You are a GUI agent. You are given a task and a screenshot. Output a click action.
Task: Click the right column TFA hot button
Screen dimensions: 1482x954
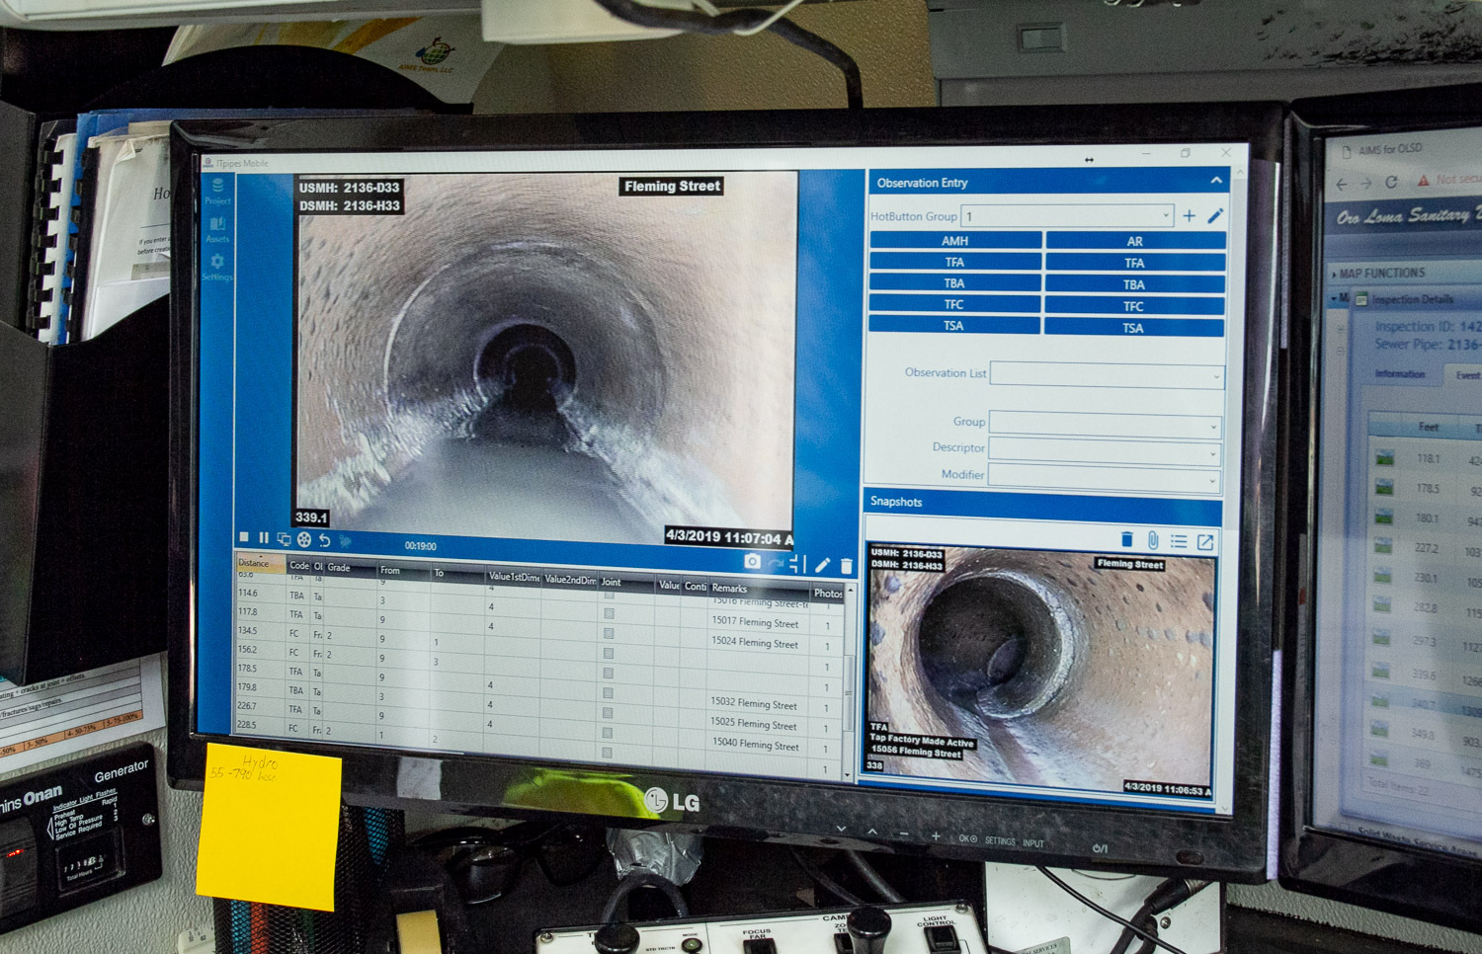pos(1134,263)
